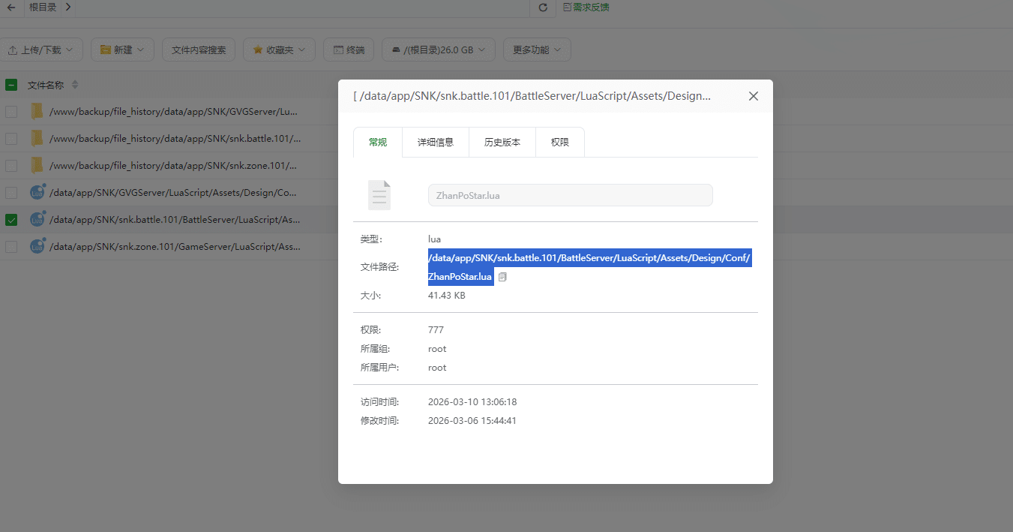Open the 终端 terminal tool
The image size is (1013, 532).
click(348, 49)
